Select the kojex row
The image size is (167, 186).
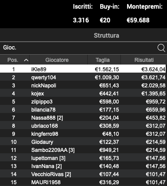tap(83, 93)
